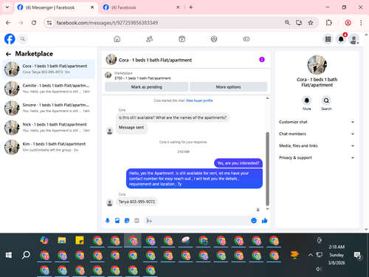Image resolution: width=369 pixels, height=277 pixels.
Task: Open Windows Start menu
Action: coord(9,255)
